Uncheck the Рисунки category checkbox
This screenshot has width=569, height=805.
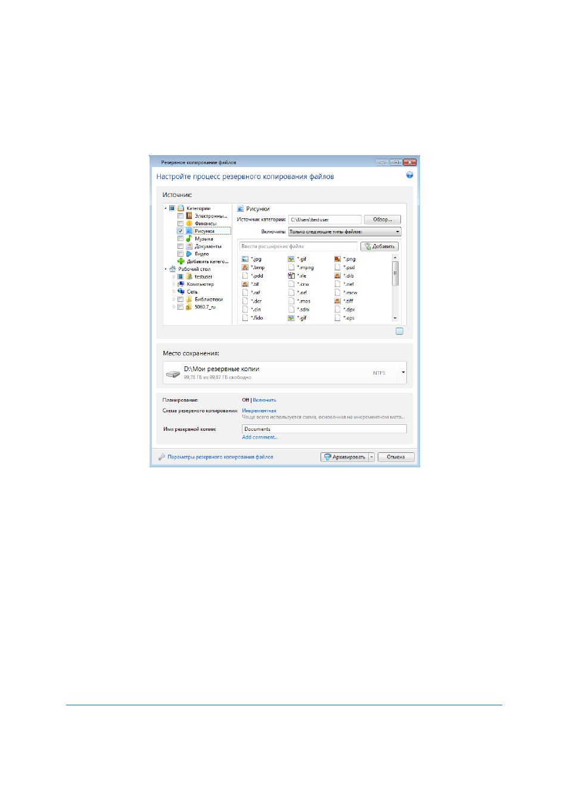click(x=181, y=231)
